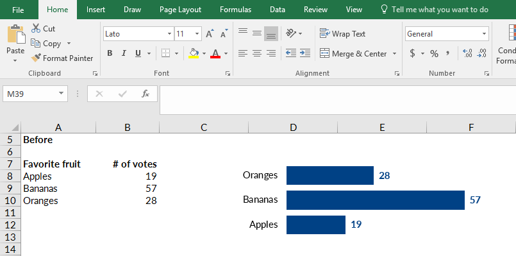Click the Orientation text rotation icon

coord(291,33)
